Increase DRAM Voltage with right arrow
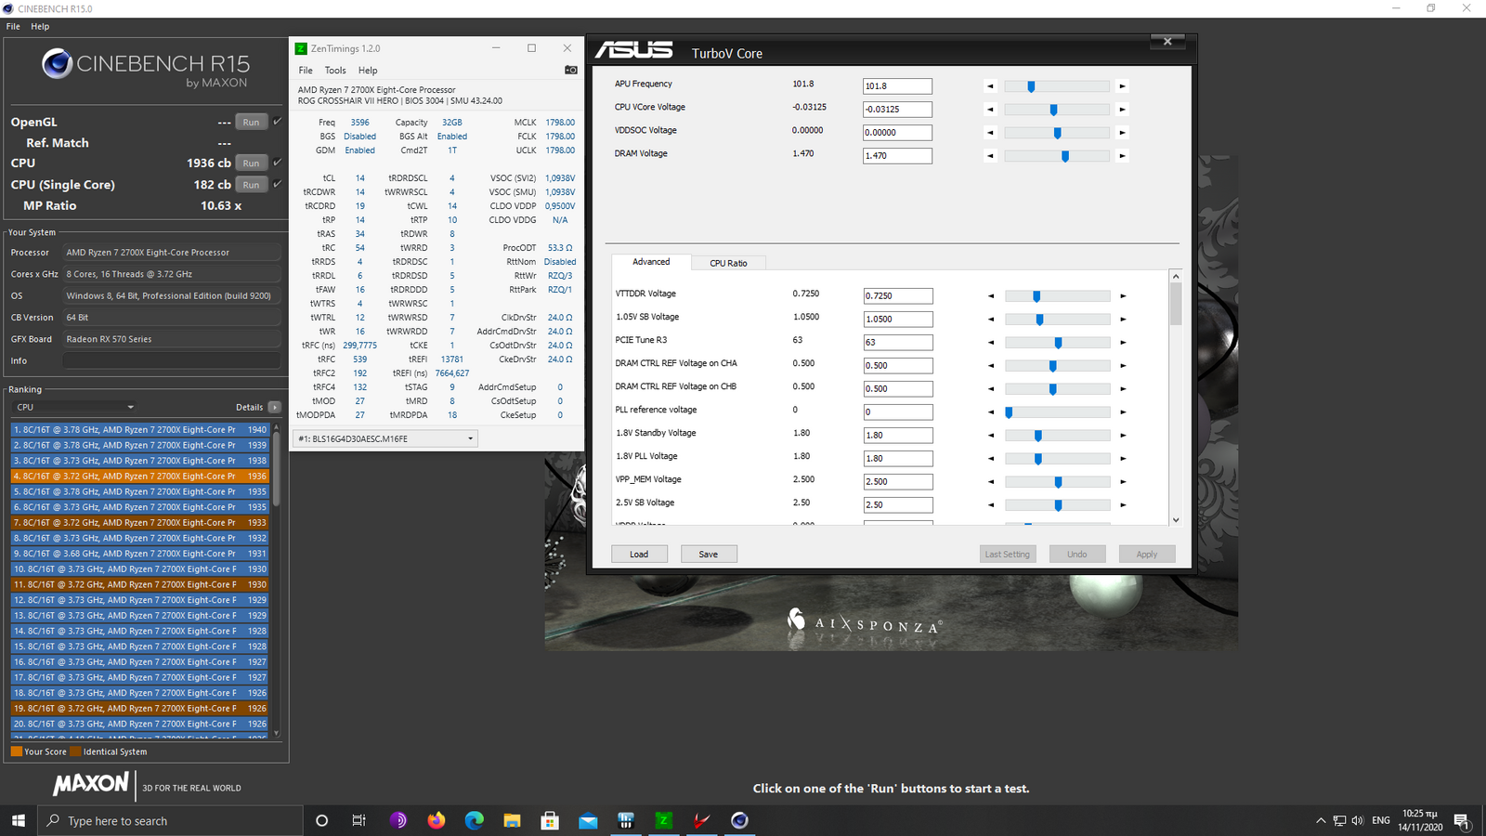 click(x=1122, y=156)
